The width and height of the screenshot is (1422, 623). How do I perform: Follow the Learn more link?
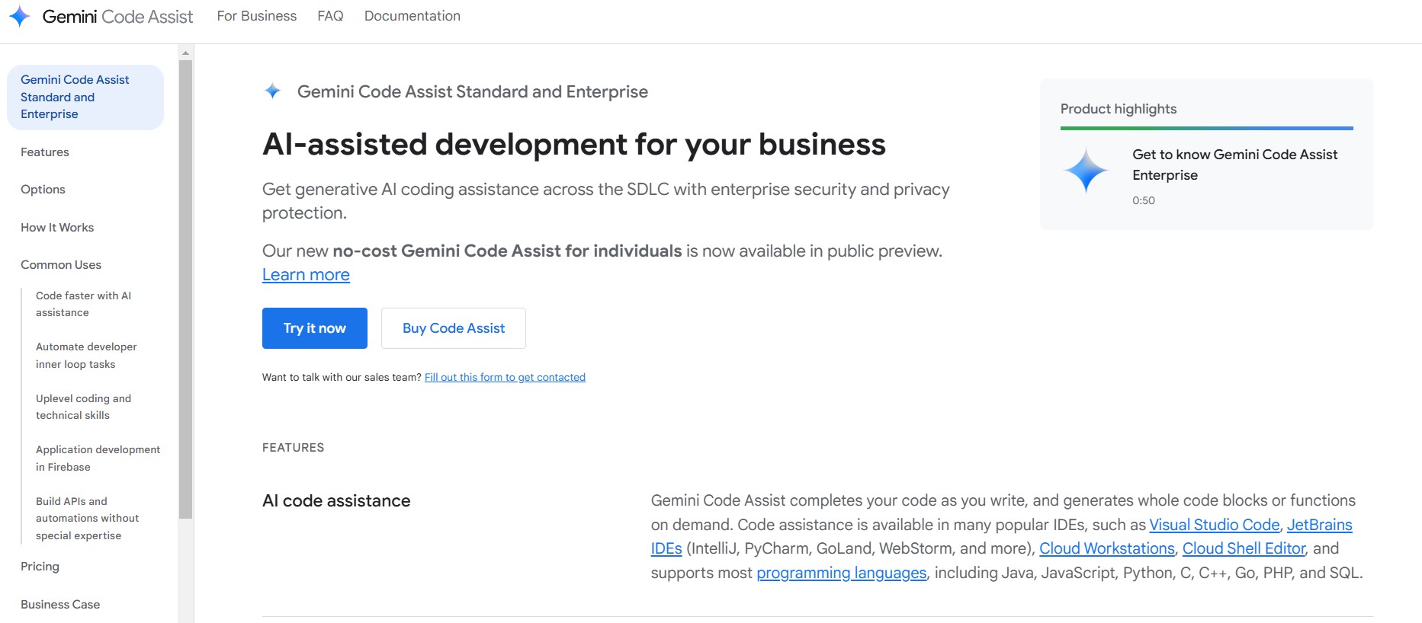pos(306,275)
